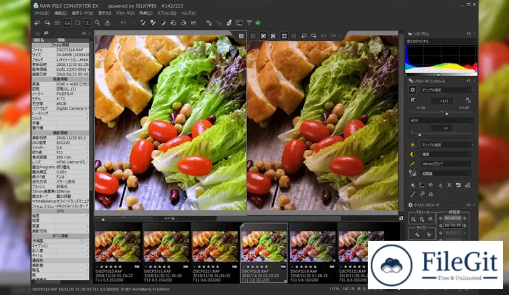This screenshot has width=509, height=295.
Task: Load temporary registration 00:43:20
Action: [452, 226]
